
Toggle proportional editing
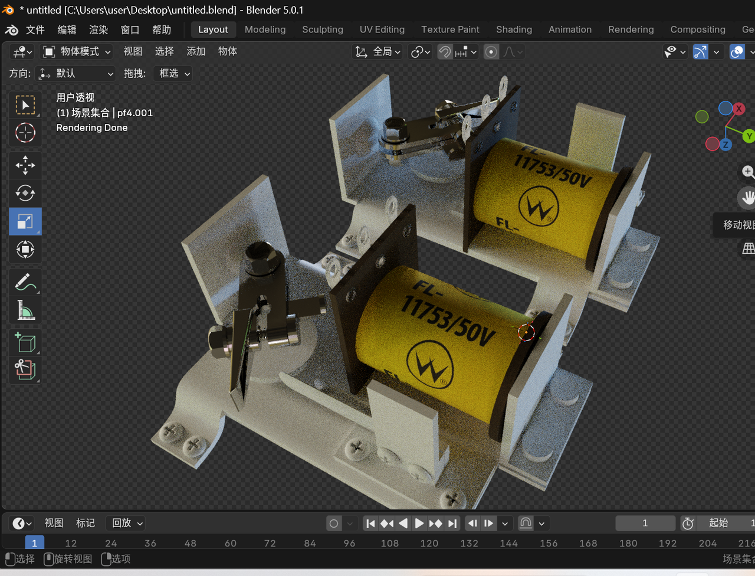(491, 52)
